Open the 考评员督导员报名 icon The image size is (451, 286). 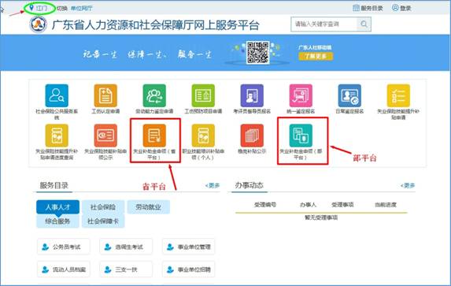pos(252,95)
